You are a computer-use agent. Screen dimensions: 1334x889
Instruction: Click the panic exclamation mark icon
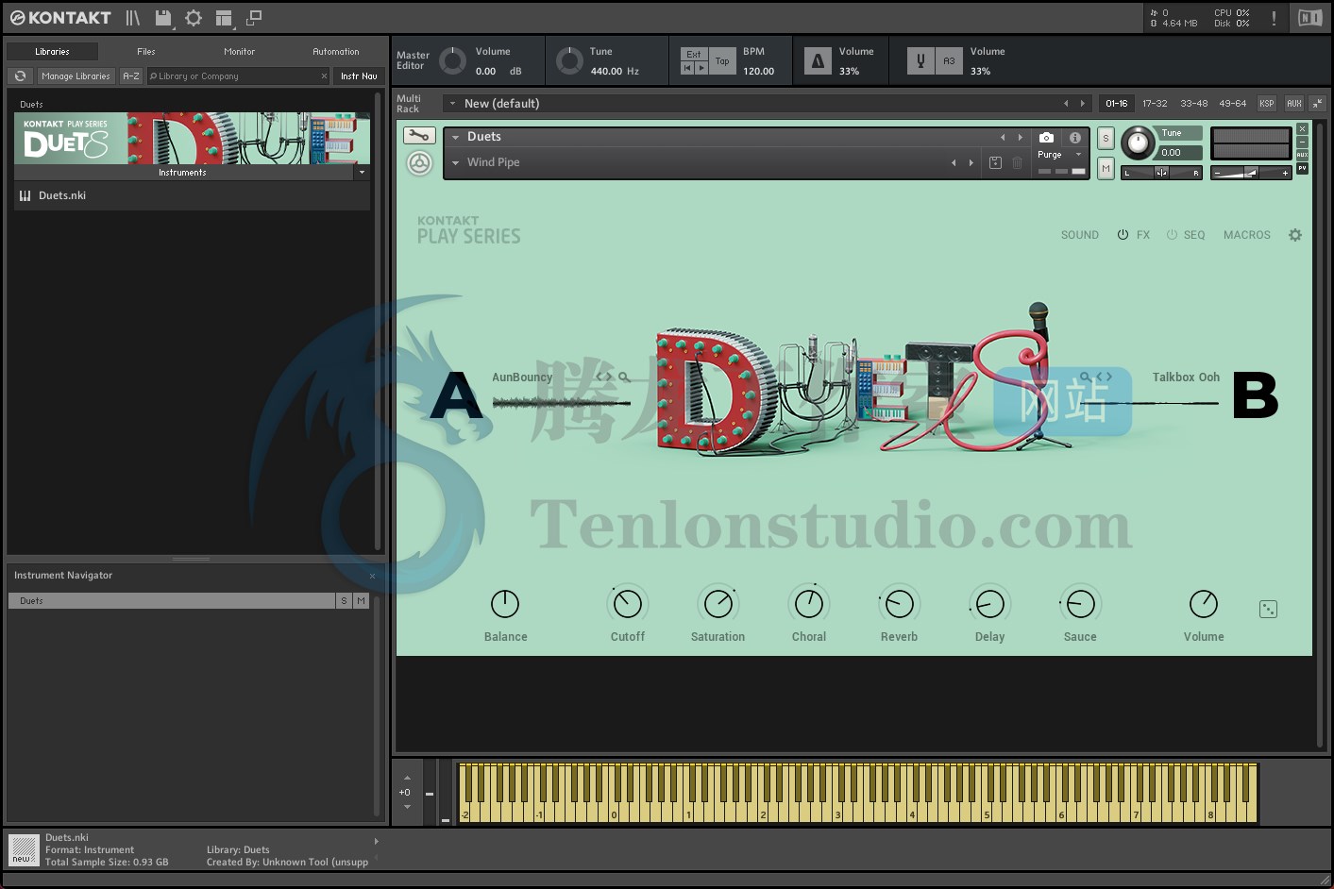coord(1274,18)
